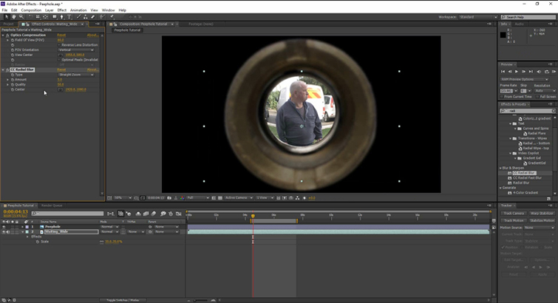Open FOV Orientation Vertical dropdown

(76, 50)
